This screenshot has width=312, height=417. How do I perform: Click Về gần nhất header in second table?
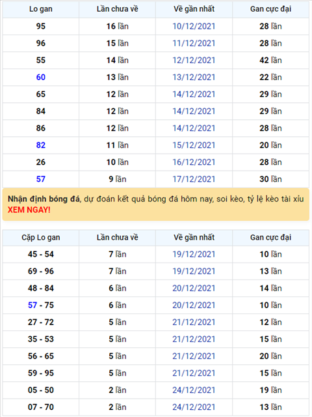tap(194, 237)
